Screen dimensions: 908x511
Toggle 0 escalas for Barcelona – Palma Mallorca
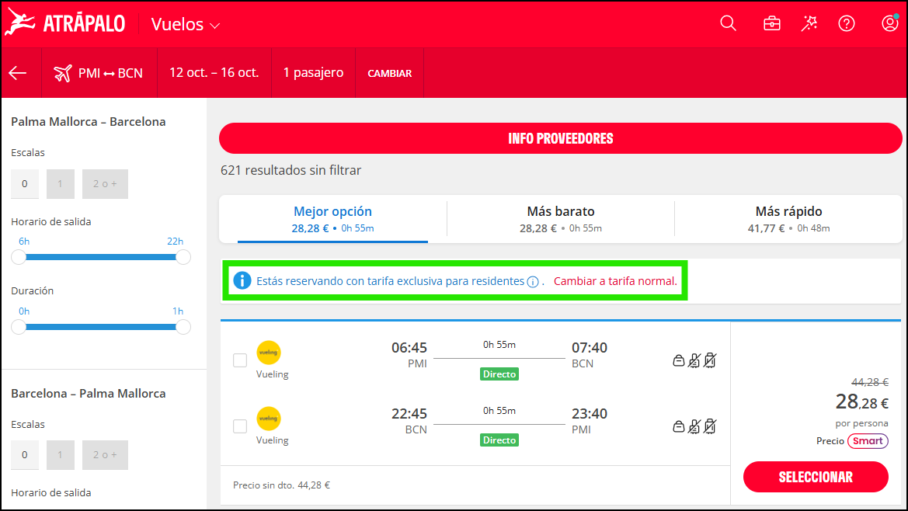(x=25, y=455)
